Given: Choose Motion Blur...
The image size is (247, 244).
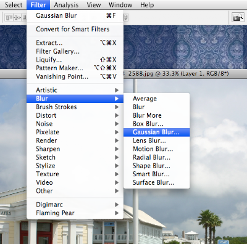Looking at the screenshot, I should tap(156, 149).
